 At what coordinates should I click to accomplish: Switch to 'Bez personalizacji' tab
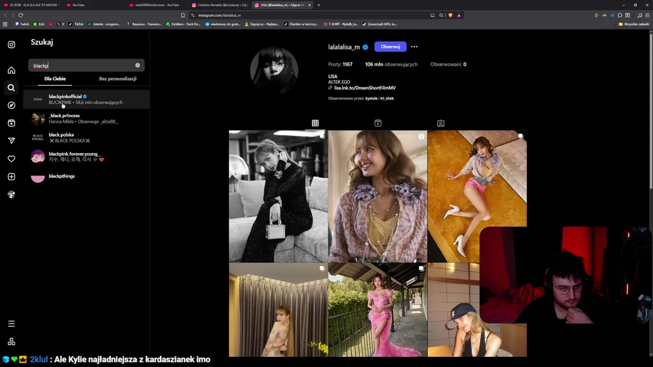pos(118,78)
